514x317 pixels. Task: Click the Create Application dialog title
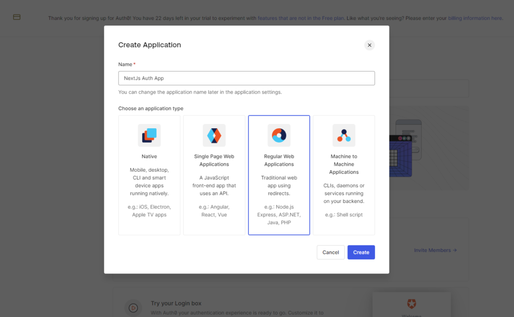pos(150,45)
